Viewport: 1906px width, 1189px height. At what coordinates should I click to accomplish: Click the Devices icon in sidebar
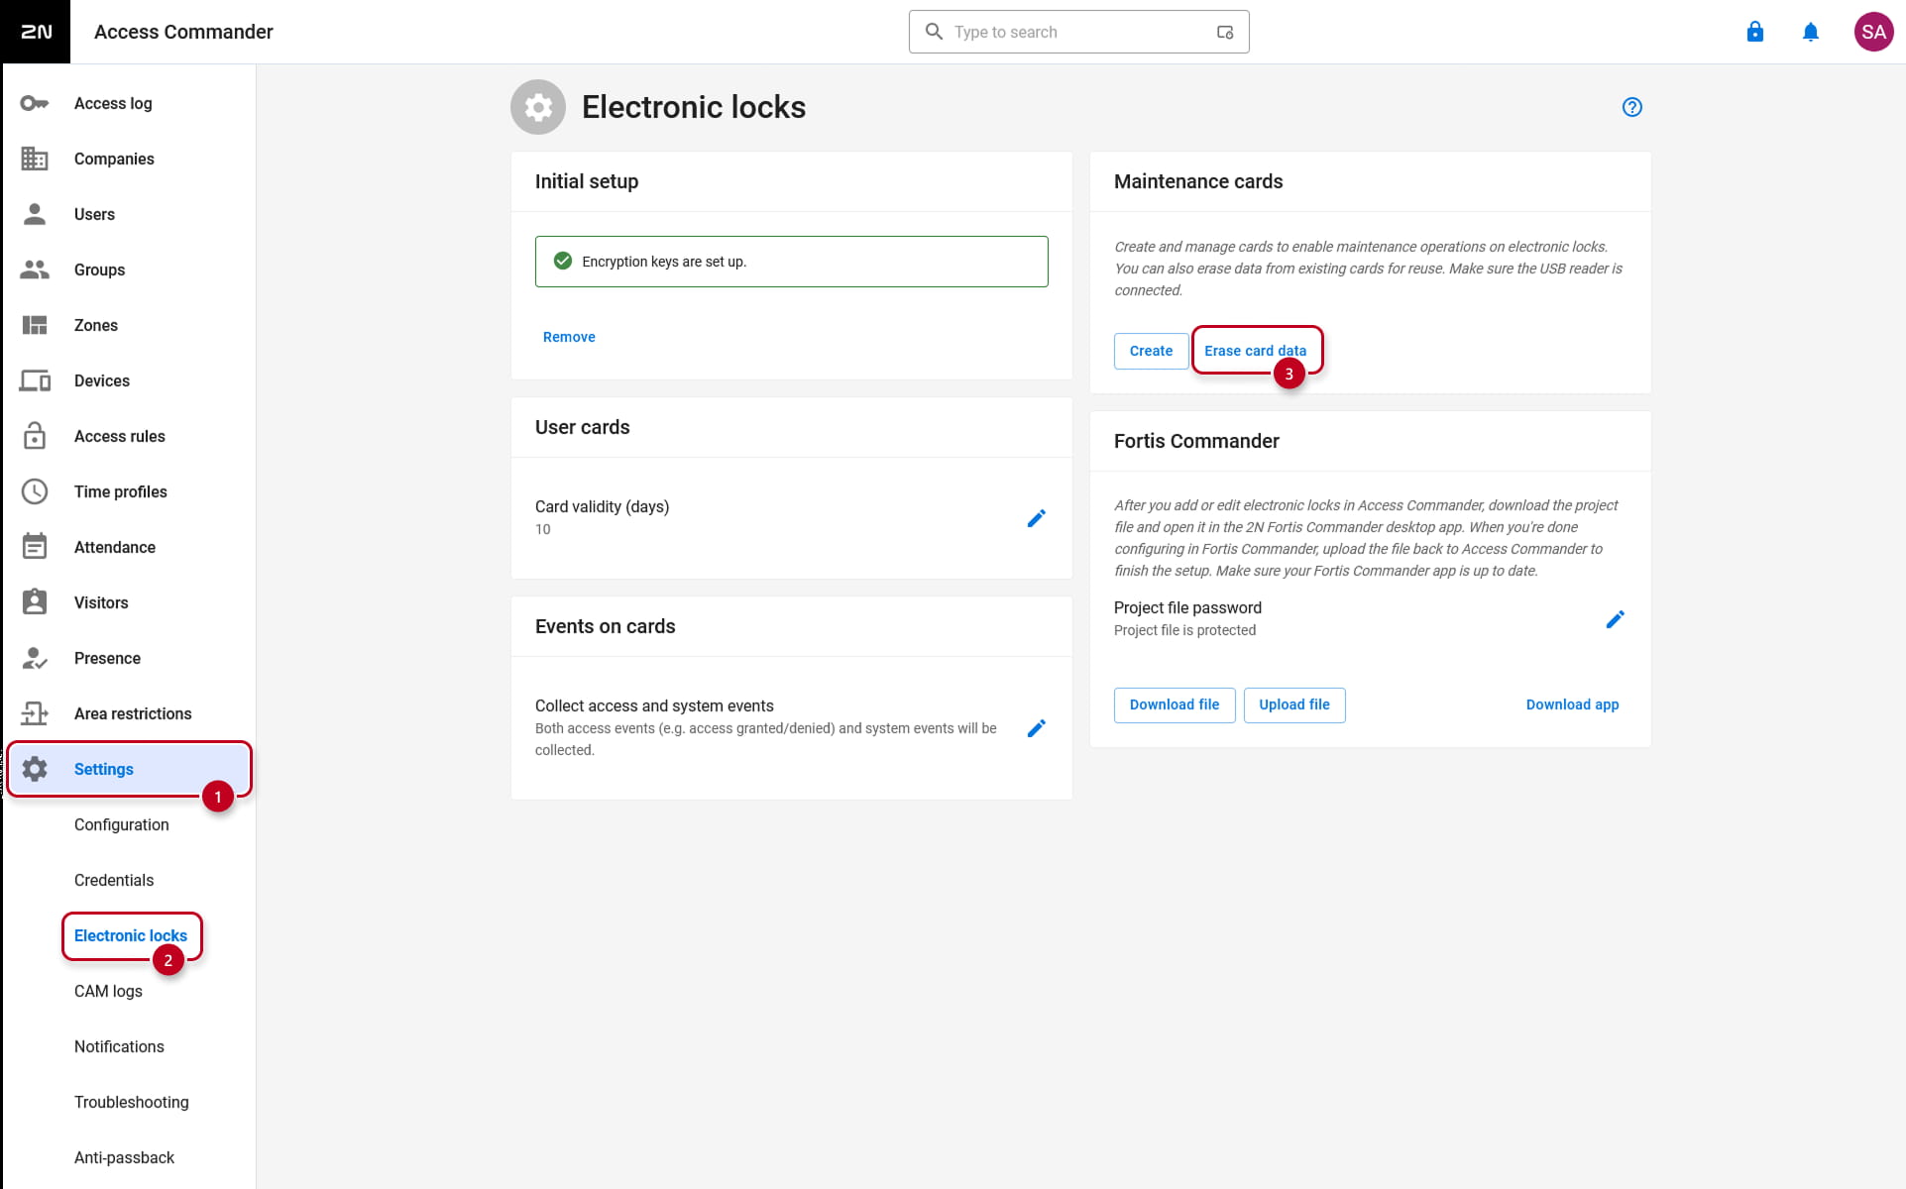(35, 380)
